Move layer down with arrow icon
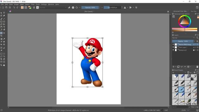The height and width of the screenshot is (112, 199). (x=182, y=67)
